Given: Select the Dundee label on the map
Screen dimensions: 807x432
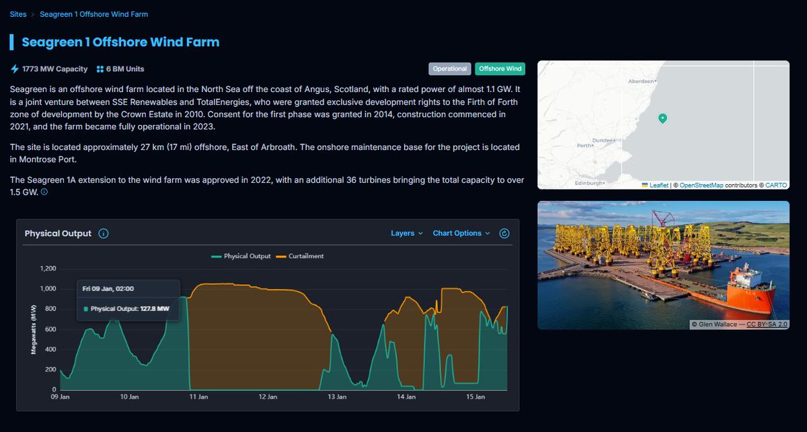Looking at the screenshot, I should click(x=603, y=140).
